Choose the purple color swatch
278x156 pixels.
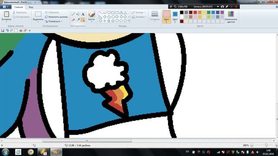tap(222, 13)
